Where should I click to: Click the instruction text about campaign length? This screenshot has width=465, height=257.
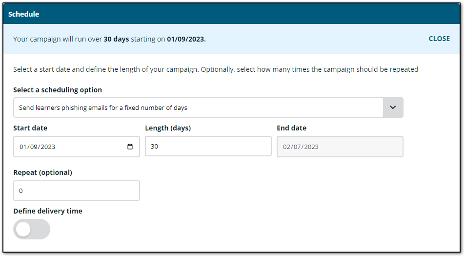coord(215,69)
